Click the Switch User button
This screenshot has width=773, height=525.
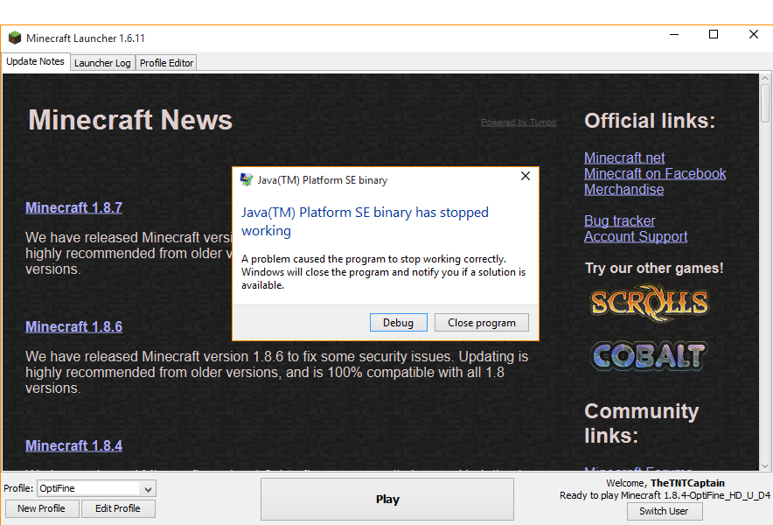pos(664,511)
